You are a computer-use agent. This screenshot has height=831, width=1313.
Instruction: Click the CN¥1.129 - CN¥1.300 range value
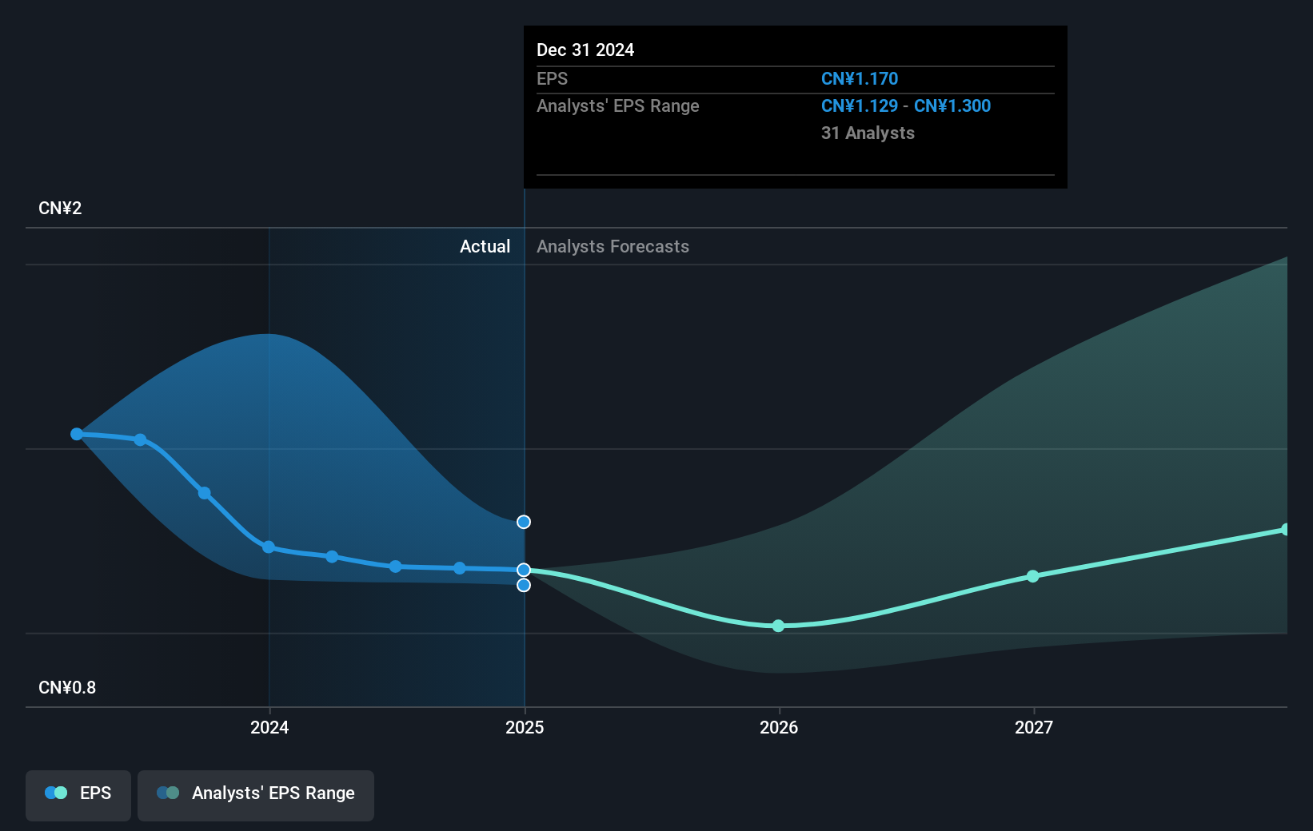pyautogui.click(x=906, y=106)
